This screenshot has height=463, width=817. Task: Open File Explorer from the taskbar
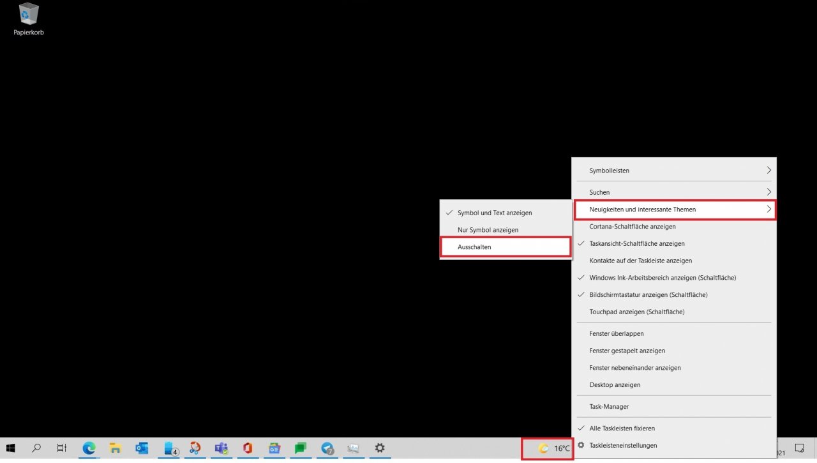pyautogui.click(x=116, y=448)
